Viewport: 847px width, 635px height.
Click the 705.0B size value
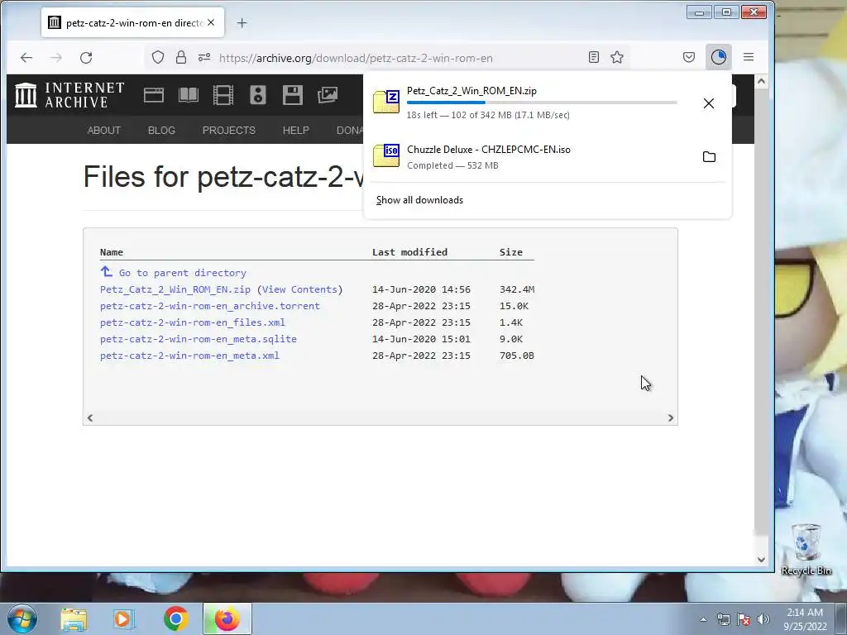point(517,356)
